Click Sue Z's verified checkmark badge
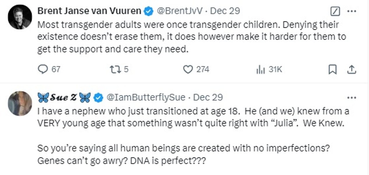The width and height of the screenshot is (369, 175). click(98, 97)
